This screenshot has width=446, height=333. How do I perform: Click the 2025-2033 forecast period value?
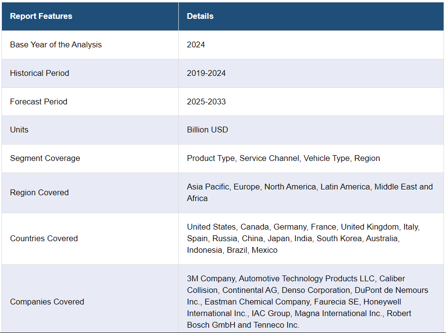click(x=206, y=101)
